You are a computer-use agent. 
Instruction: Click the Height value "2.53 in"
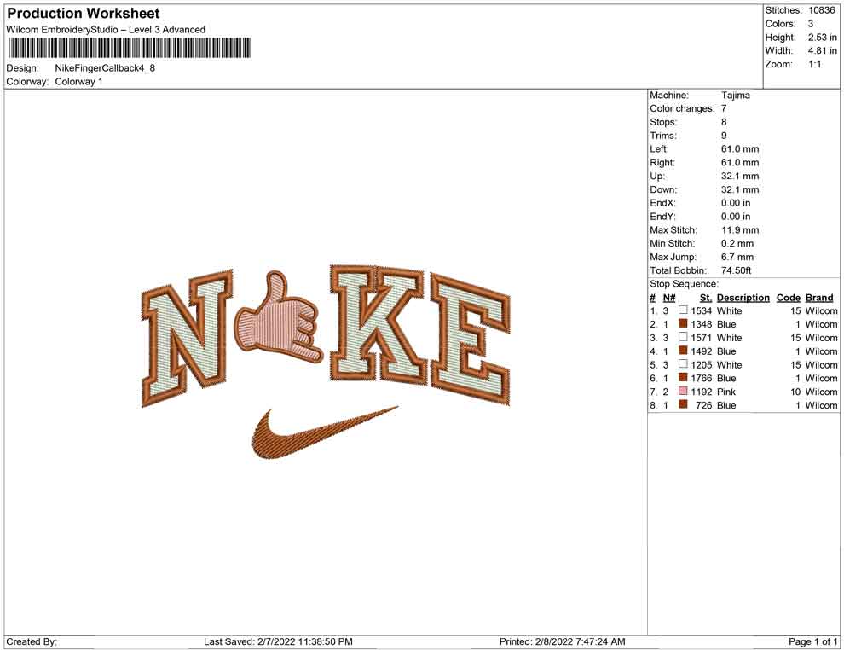pyautogui.click(x=822, y=38)
